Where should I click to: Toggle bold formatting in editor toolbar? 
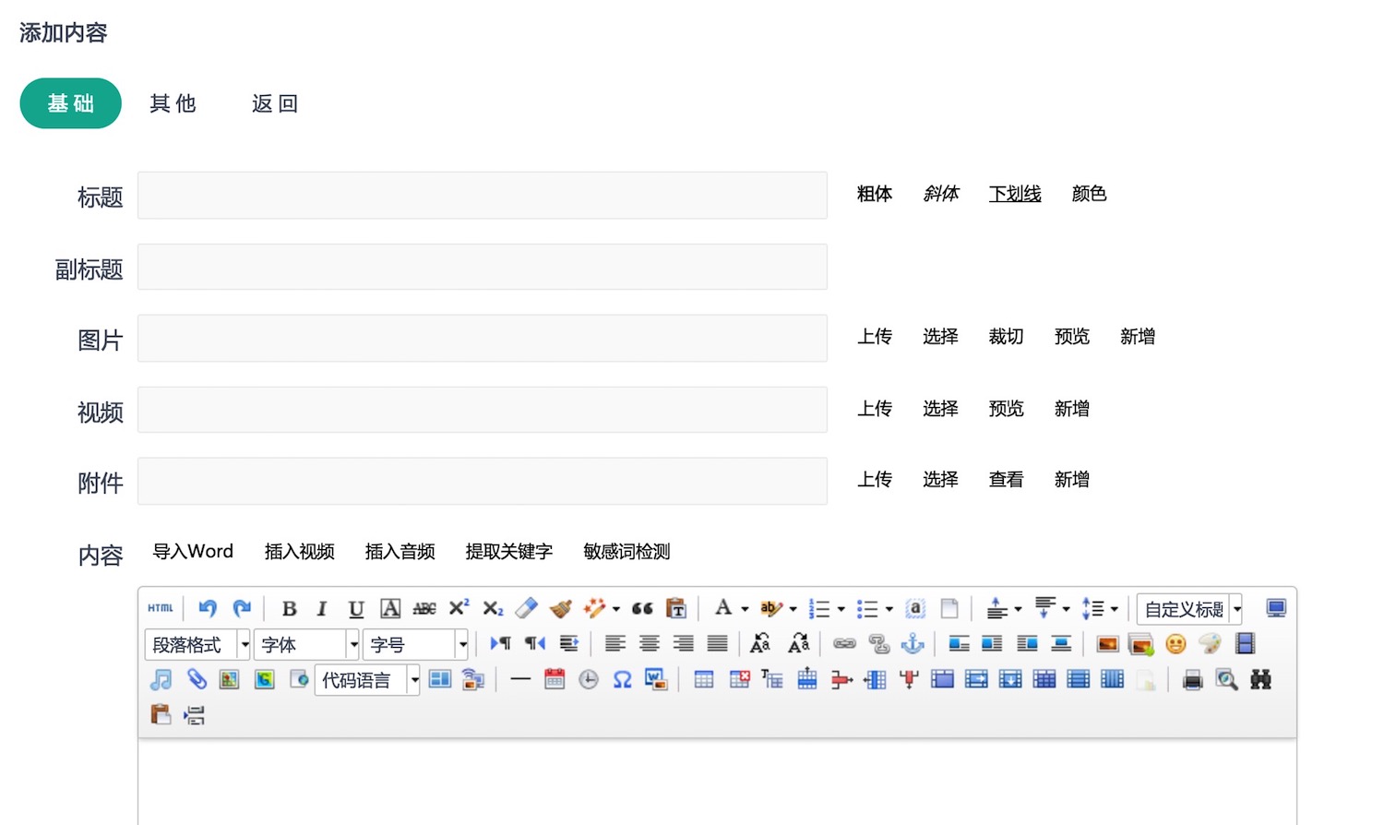289,608
